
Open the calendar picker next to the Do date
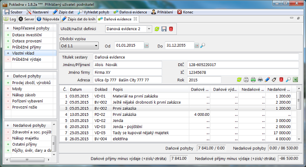pyautogui.click(x=197, y=45)
